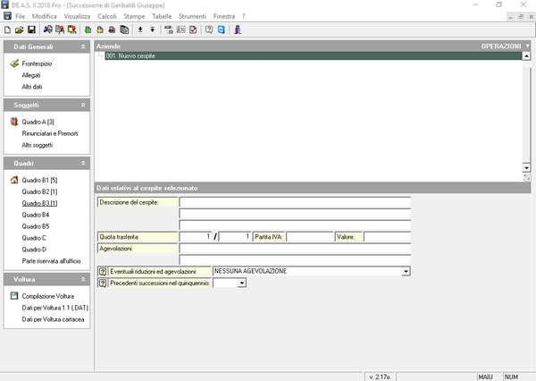
Task: Open Precedenti successioni nel quinquennio dropdown
Action: (241, 283)
